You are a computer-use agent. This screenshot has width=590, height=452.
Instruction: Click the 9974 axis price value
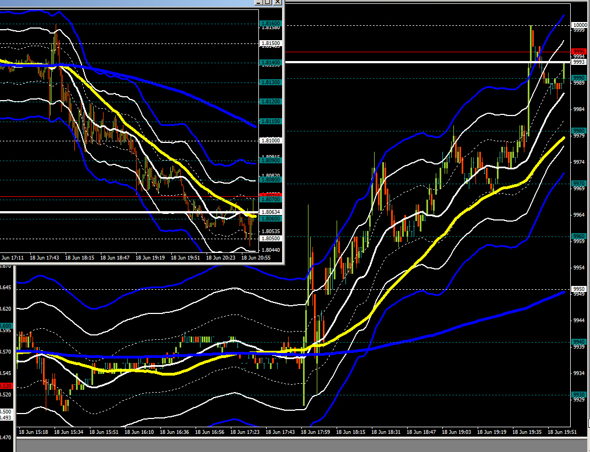[579, 162]
